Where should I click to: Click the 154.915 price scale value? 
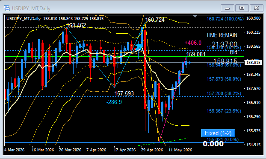point(253,145)
